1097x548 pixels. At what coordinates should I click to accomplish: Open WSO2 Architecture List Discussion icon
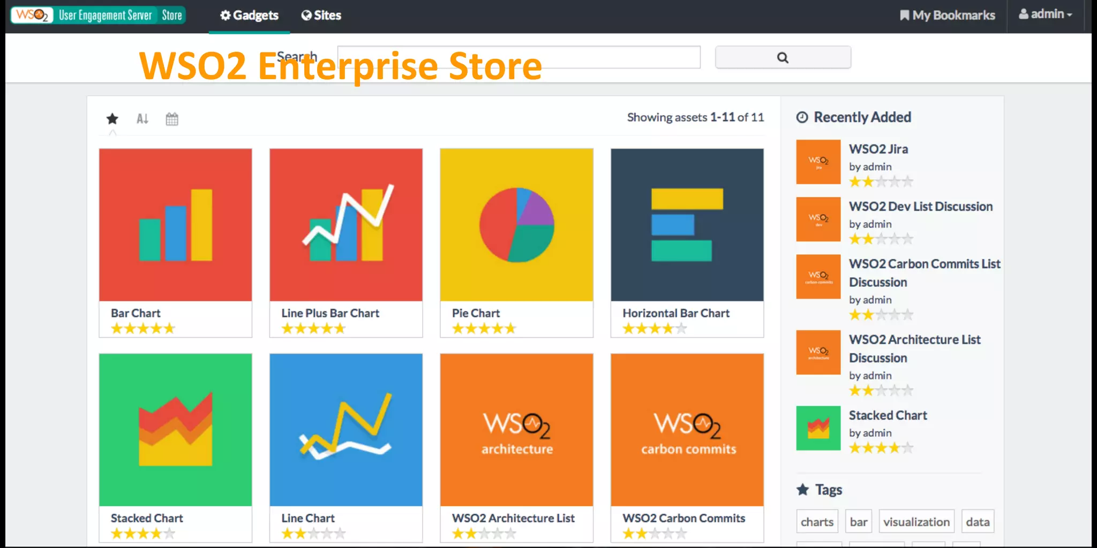[818, 352]
